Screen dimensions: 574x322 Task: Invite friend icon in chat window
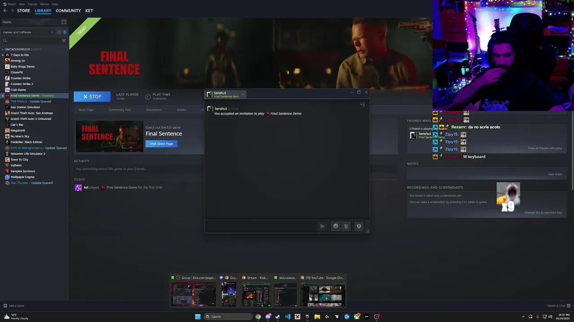coord(362,105)
